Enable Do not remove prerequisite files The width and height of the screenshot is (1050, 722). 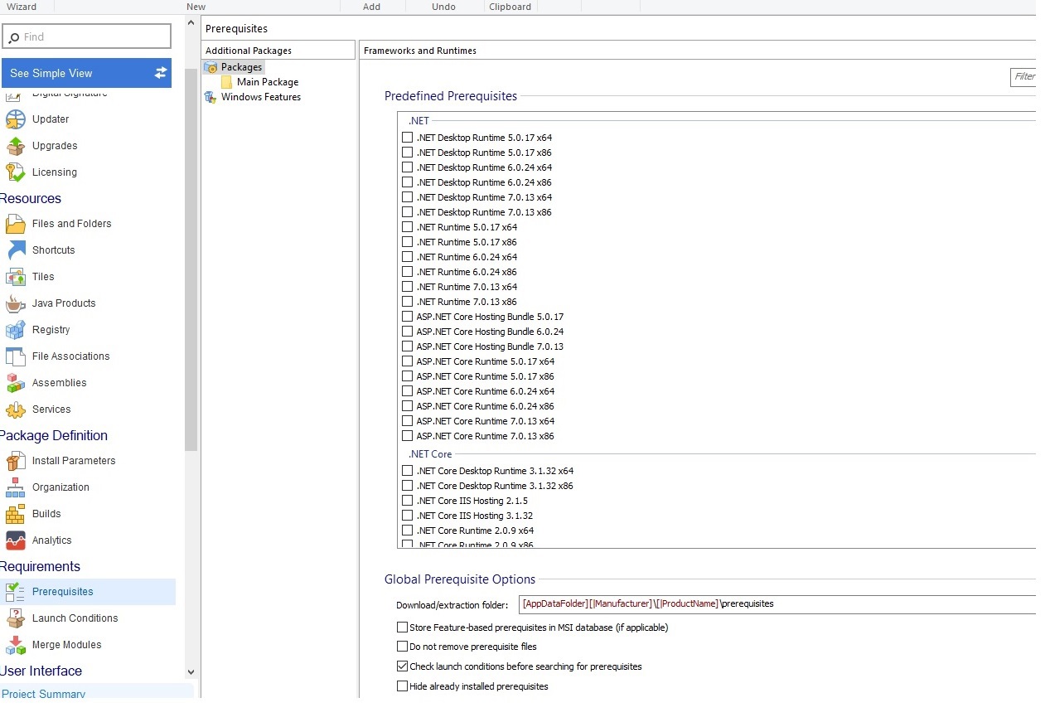click(402, 647)
